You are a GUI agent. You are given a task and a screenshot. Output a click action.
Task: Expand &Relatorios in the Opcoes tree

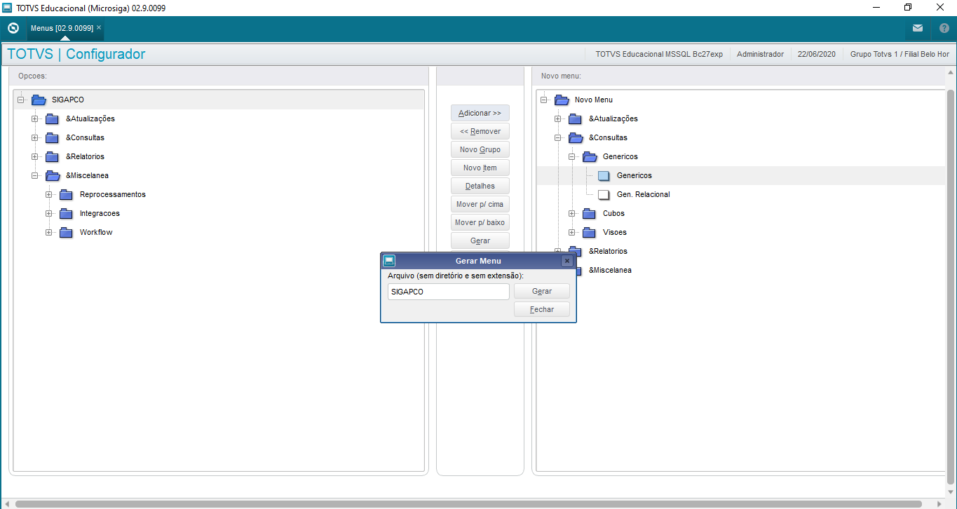tap(35, 156)
